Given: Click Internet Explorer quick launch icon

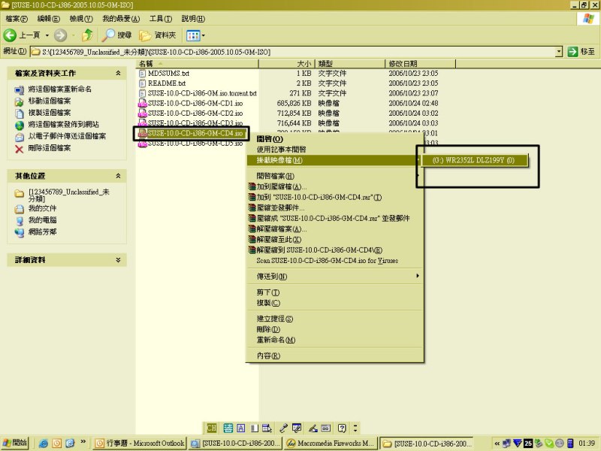Looking at the screenshot, I should pos(44,443).
